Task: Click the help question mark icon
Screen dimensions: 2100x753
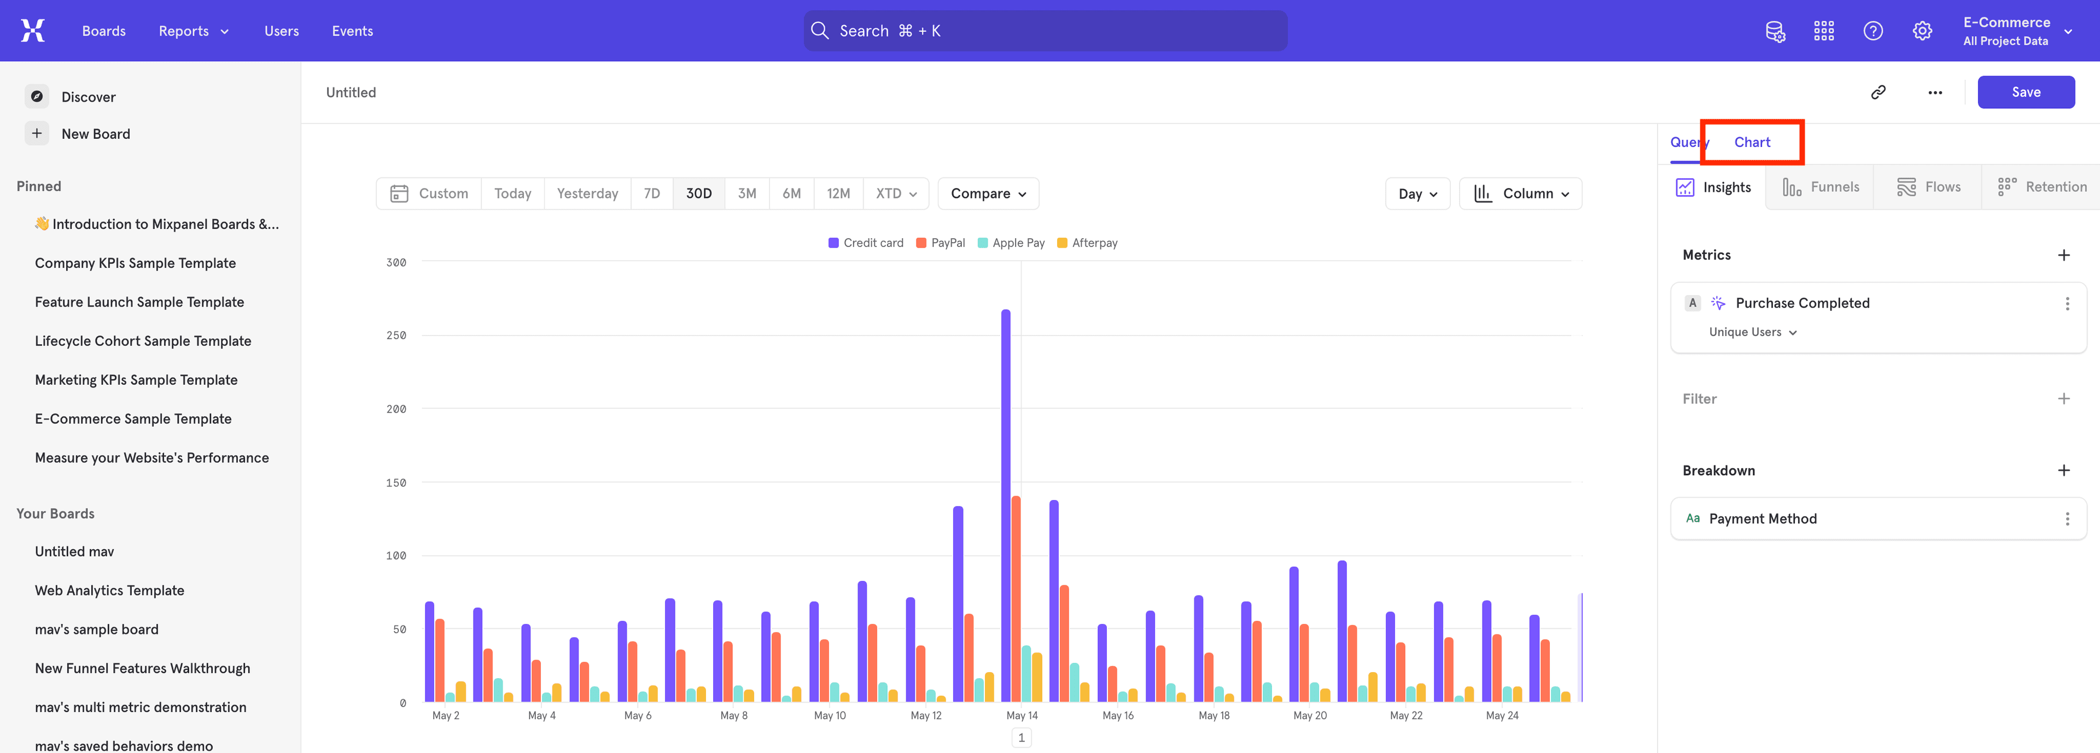Action: (1872, 31)
